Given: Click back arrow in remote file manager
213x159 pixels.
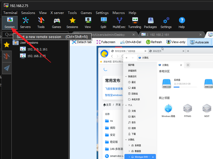Looking at the screenshot, I should [127, 58].
